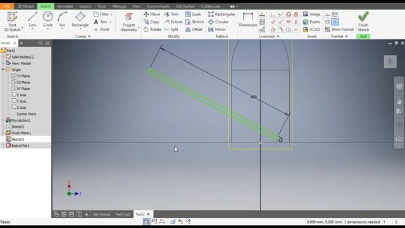Select the Rotate tool
Viewport: 405px width, 228px height.
pyautogui.click(x=153, y=30)
